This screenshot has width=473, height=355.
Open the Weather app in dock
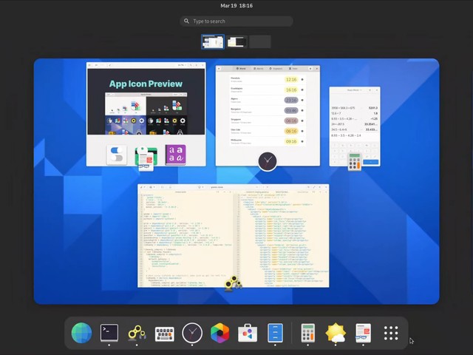pyautogui.click(x=336, y=333)
